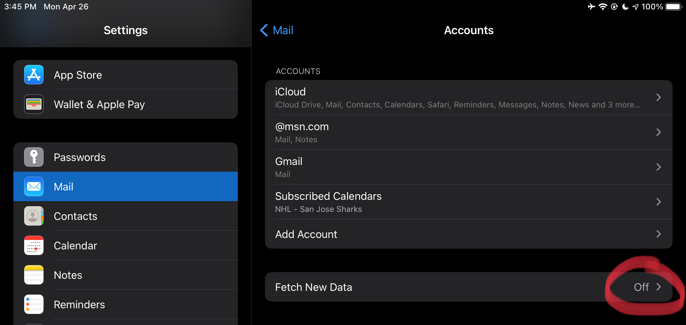686x325 pixels.
Task: Expand the Gmail account chevron
Action: 659,167
